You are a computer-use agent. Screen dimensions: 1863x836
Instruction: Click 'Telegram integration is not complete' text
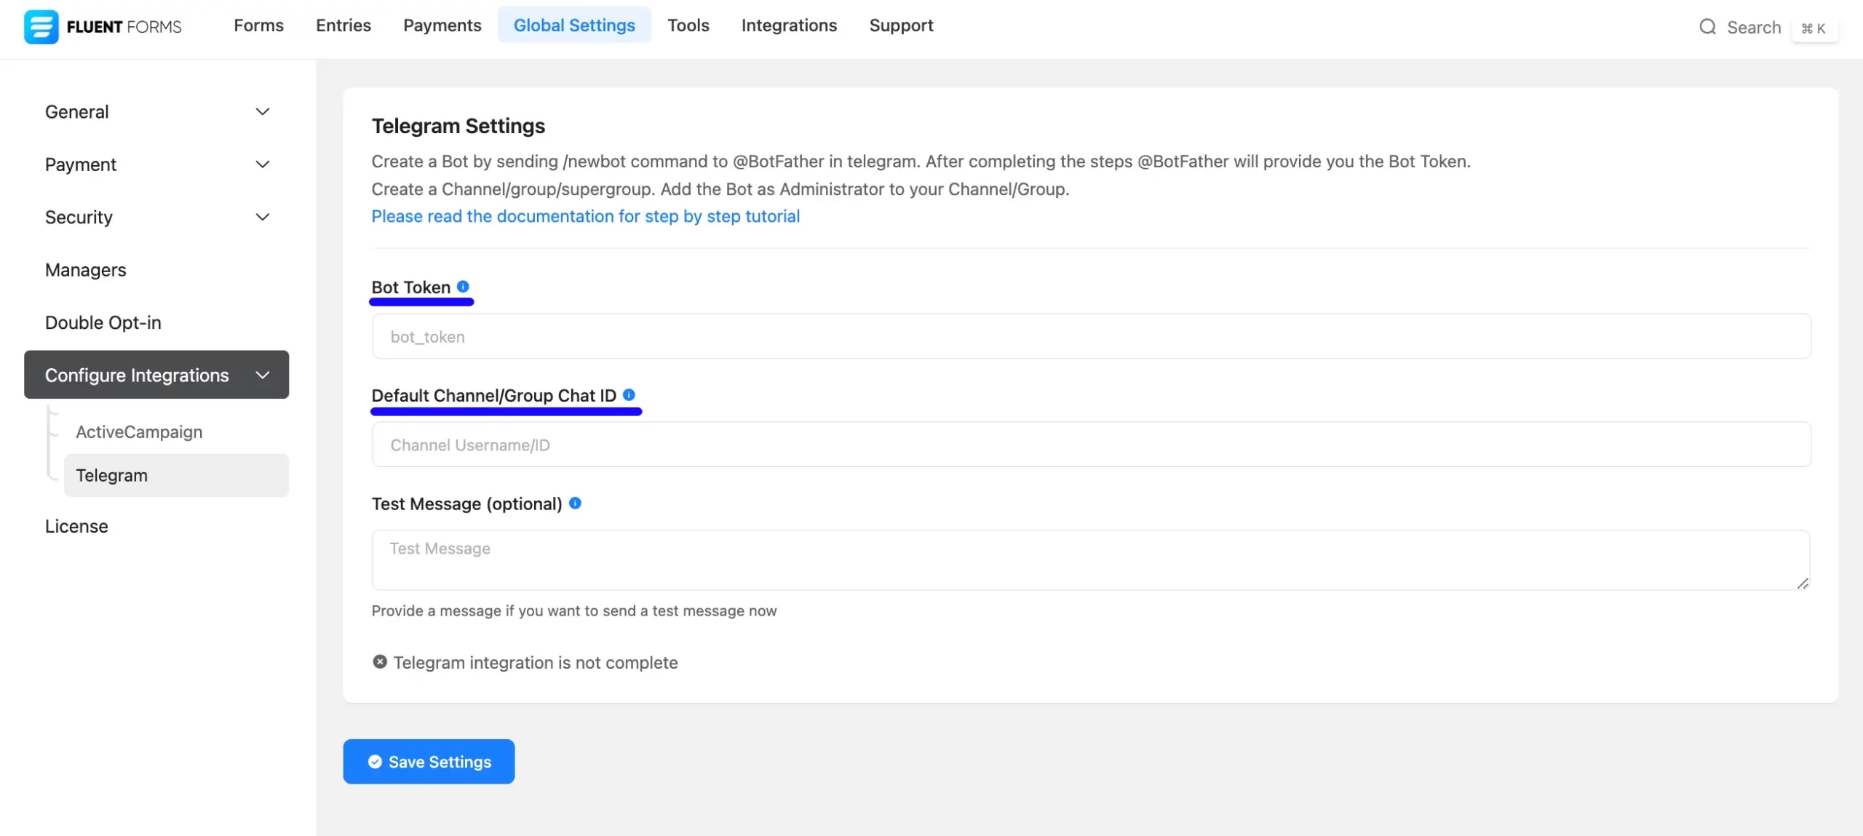point(536,663)
